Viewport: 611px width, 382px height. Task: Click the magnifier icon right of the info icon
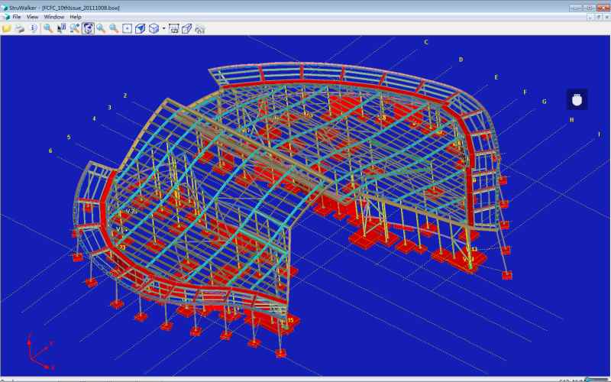[48, 28]
